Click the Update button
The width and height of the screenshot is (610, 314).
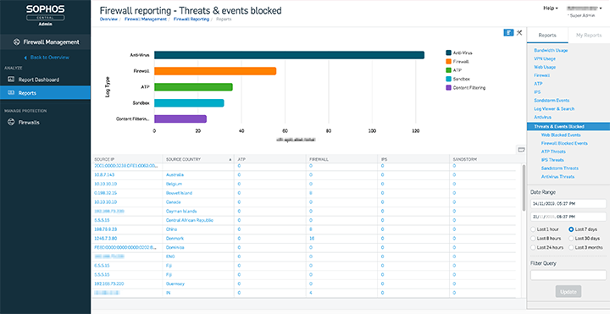(x=568, y=291)
